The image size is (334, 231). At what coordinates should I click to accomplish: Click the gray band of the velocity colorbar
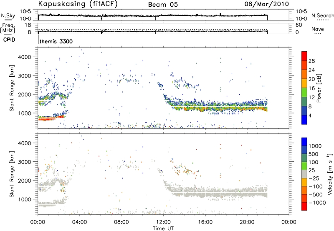pos(304,174)
